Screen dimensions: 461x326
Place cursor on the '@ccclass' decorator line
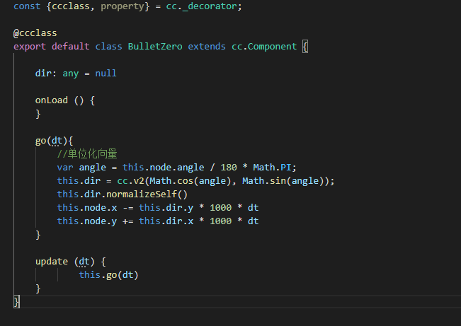(x=35, y=33)
